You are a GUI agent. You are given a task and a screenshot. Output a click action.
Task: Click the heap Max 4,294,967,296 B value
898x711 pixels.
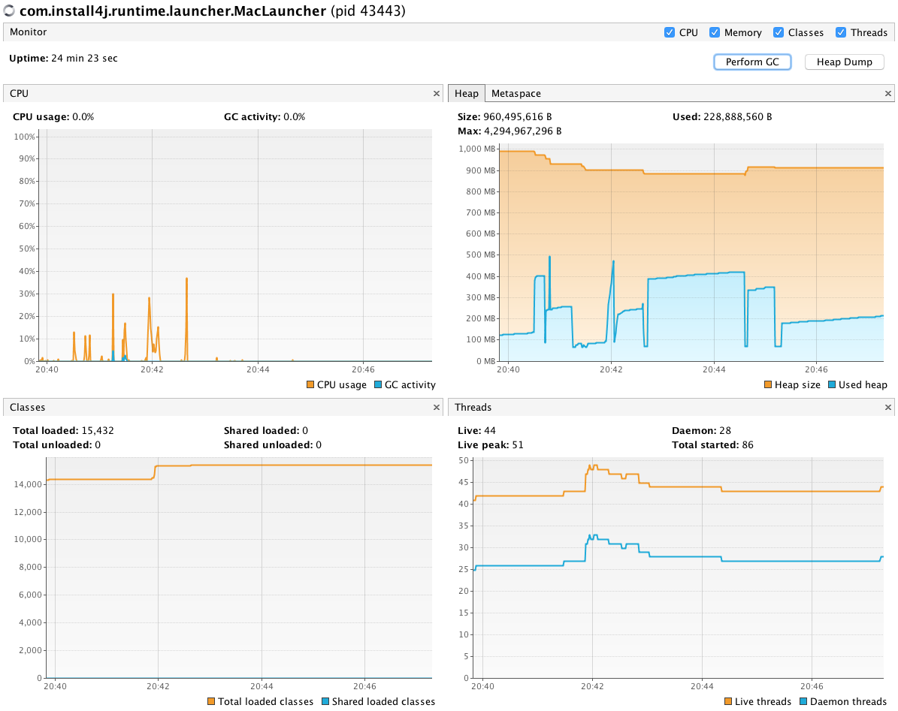tap(523, 131)
